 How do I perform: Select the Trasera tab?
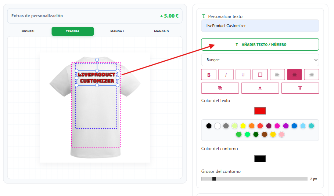tap(73, 31)
